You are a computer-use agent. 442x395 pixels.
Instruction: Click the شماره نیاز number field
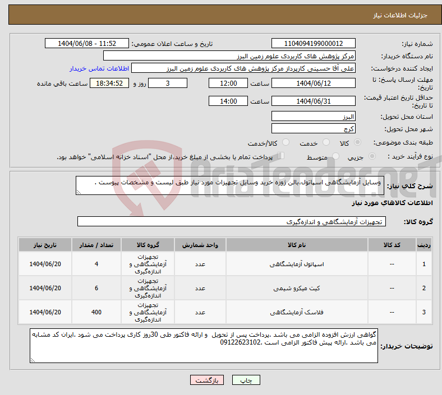(314, 44)
